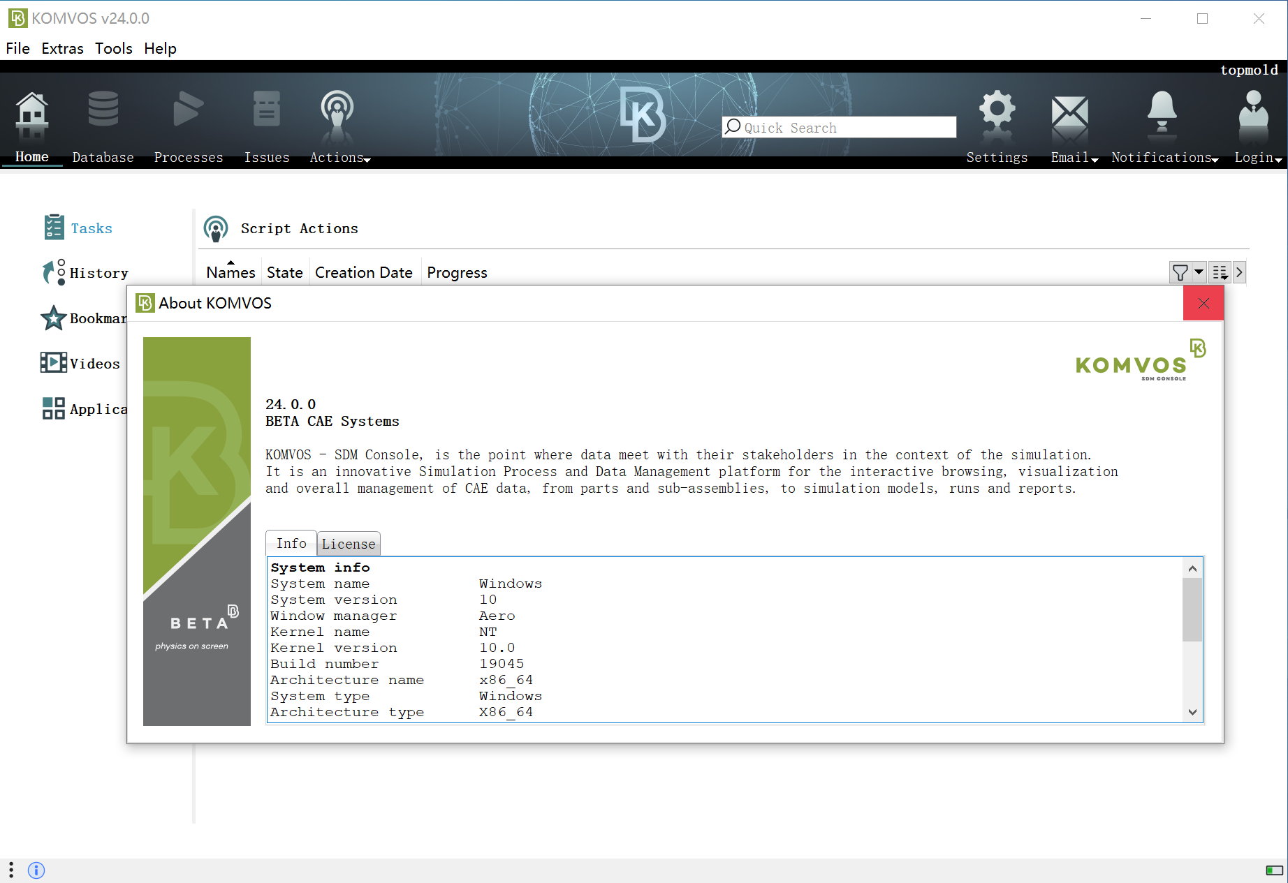Expand the Email dropdown arrow
Screen dimensions: 1288x883
click(x=1095, y=161)
